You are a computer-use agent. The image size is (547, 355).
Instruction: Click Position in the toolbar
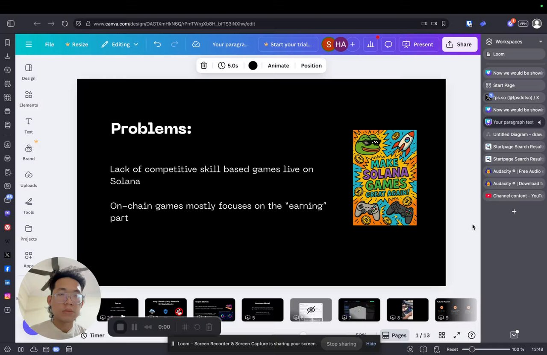tap(311, 66)
